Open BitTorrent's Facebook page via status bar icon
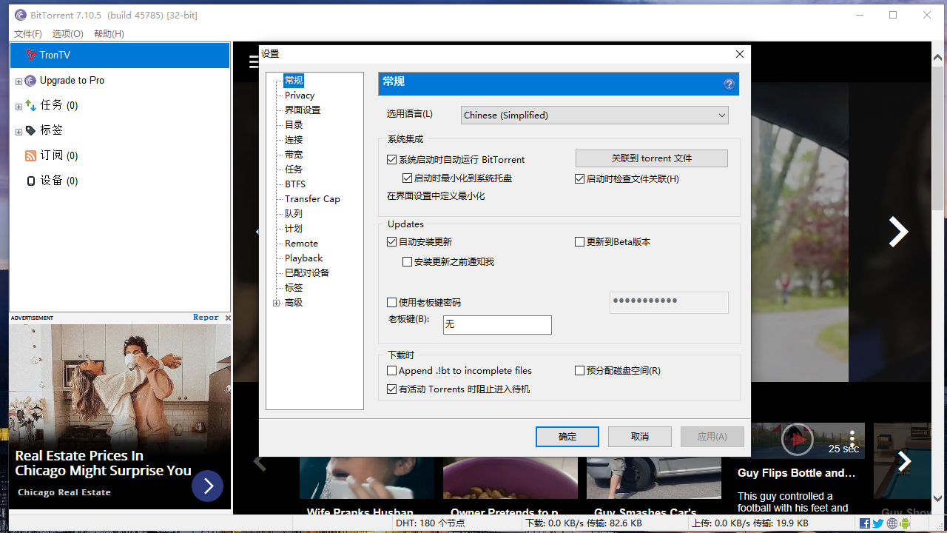This screenshot has height=533, width=947. click(x=865, y=523)
